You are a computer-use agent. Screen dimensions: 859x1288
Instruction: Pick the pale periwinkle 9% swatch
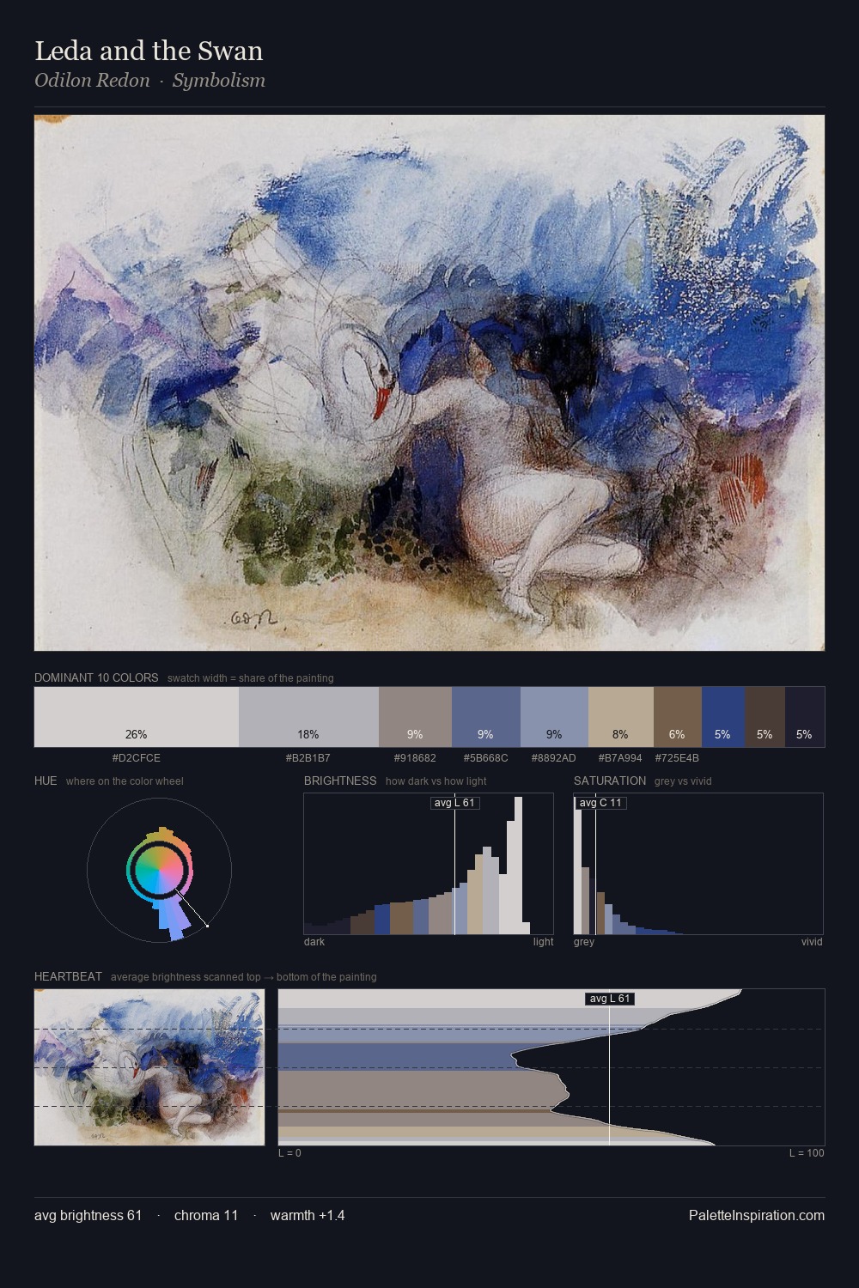(554, 717)
